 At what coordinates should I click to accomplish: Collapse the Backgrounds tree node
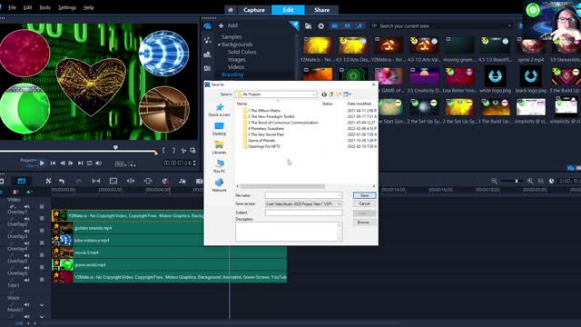click(x=219, y=45)
